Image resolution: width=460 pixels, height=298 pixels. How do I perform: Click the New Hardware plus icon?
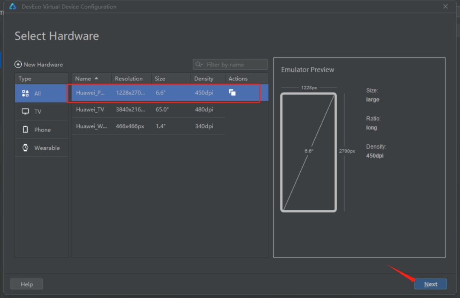click(18, 65)
